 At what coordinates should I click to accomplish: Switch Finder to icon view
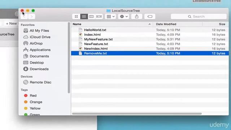[76, 17]
